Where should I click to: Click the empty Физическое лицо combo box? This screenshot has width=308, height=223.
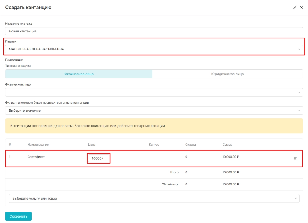[154, 92]
